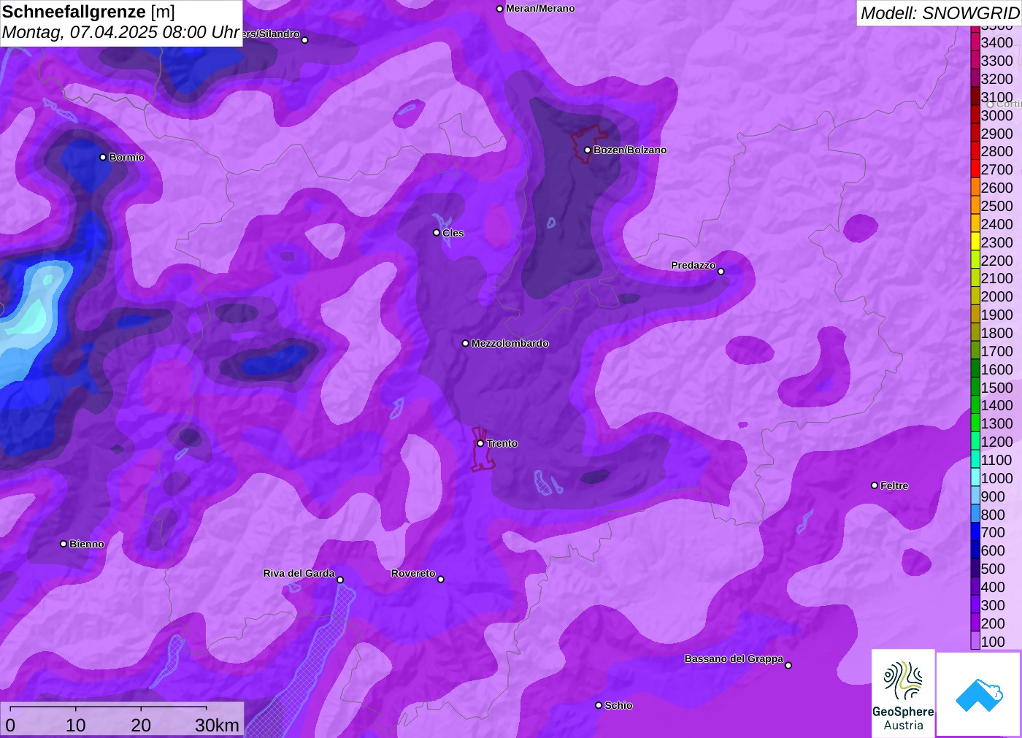The width and height of the screenshot is (1022, 738).
Task: Click the green 1500 legend color
Action: coord(975,387)
